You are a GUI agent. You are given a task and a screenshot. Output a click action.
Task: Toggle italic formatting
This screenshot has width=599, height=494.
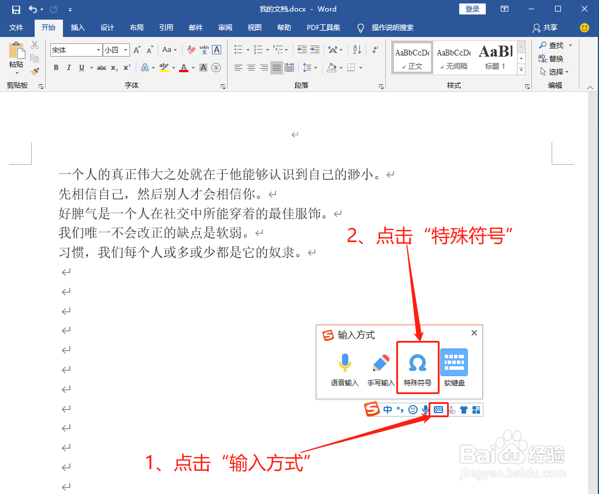tap(68, 68)
